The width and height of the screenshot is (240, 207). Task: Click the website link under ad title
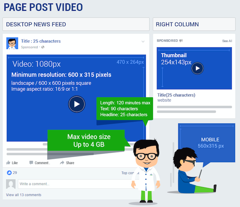coord(164,100)
